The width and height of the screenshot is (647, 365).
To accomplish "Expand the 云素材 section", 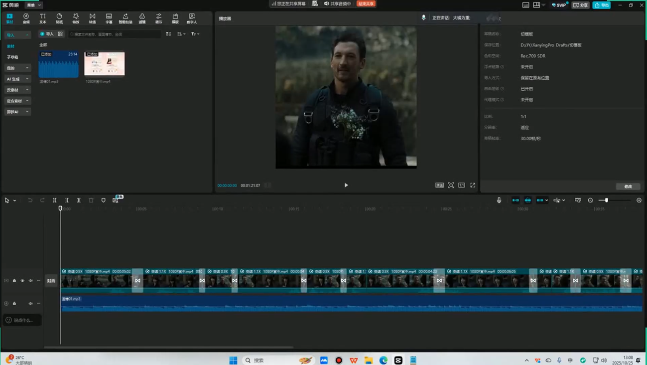I will (17, 90).
